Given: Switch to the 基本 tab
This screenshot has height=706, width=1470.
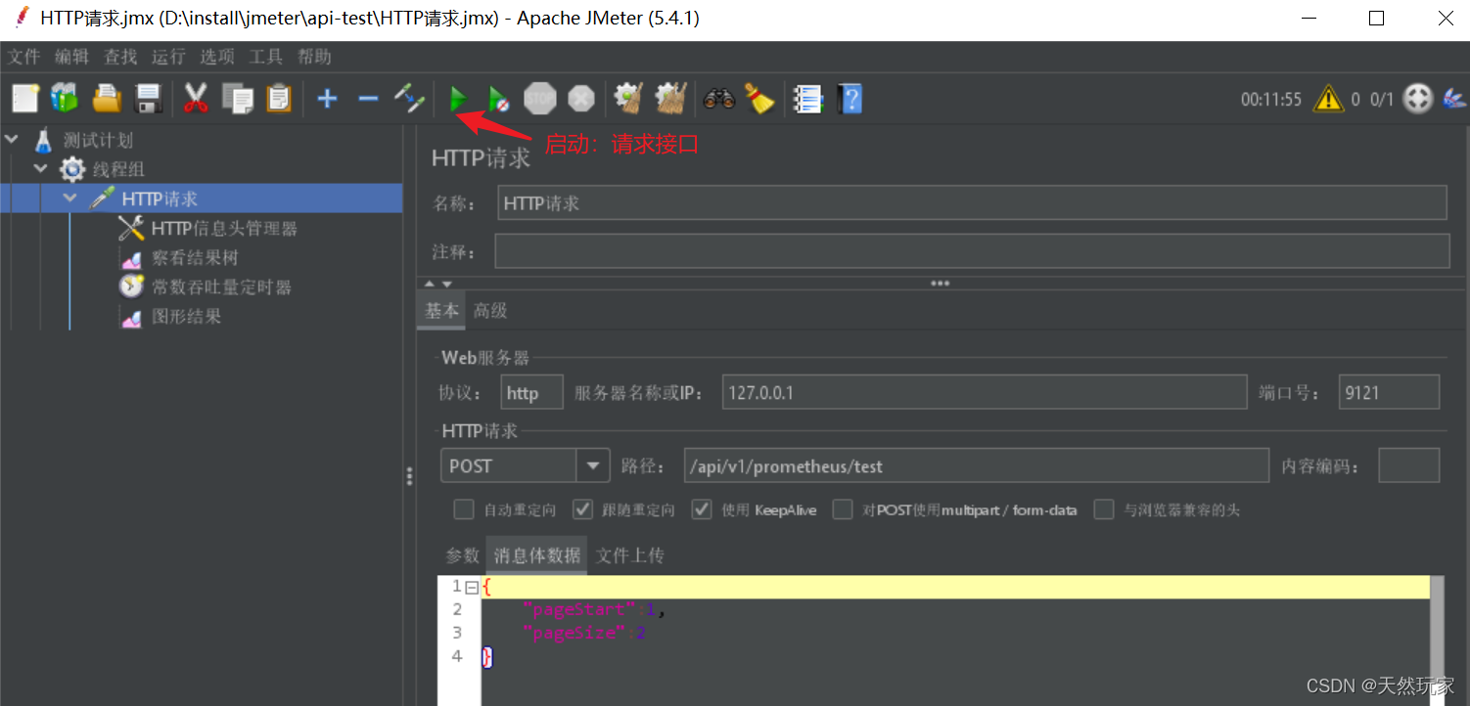Looking at the screenshot, I should [441, 311].
